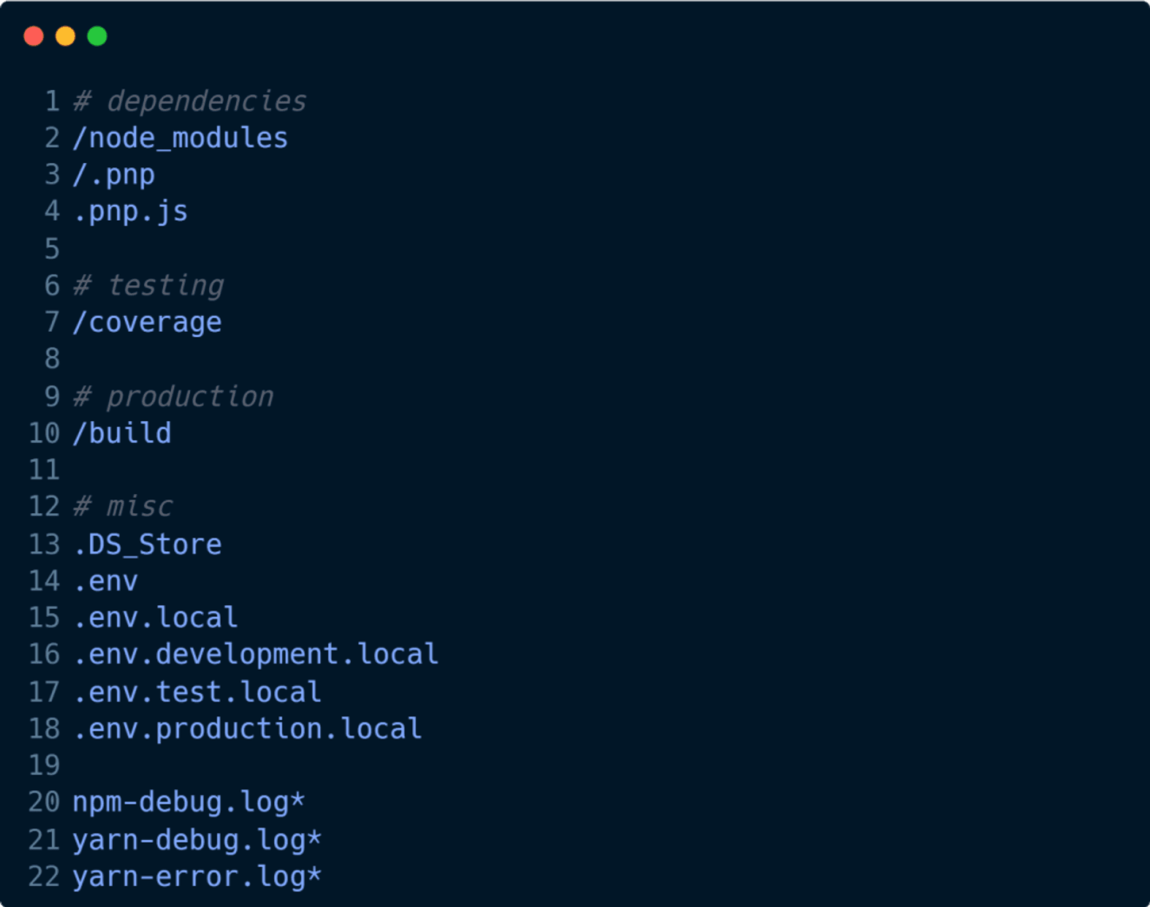Screen dimensions: 1150x907
Task: Place cursor on .env.test.local line
Action: click(197, 692)
